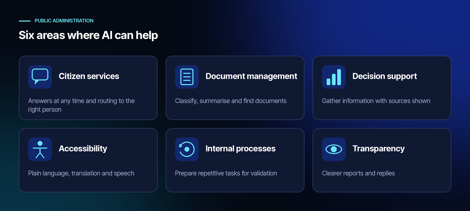Select the 'Transparency' card heading
The image size is (470, 211).
point(378,149)
